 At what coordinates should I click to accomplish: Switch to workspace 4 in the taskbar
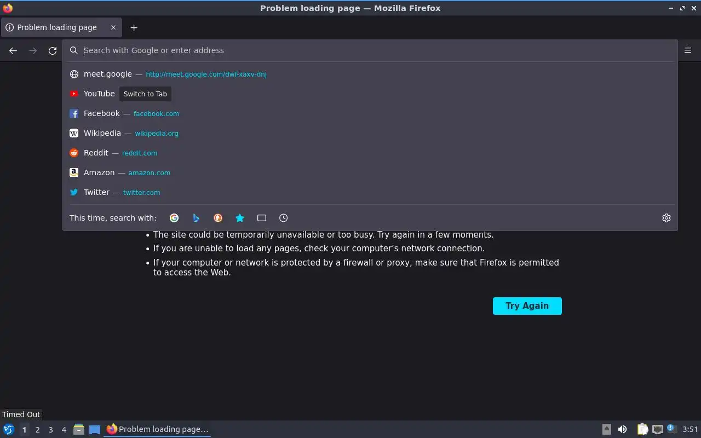tap(64, 430)
